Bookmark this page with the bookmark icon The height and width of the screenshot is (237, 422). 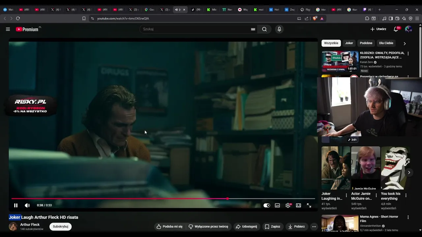tap(84, 18)
